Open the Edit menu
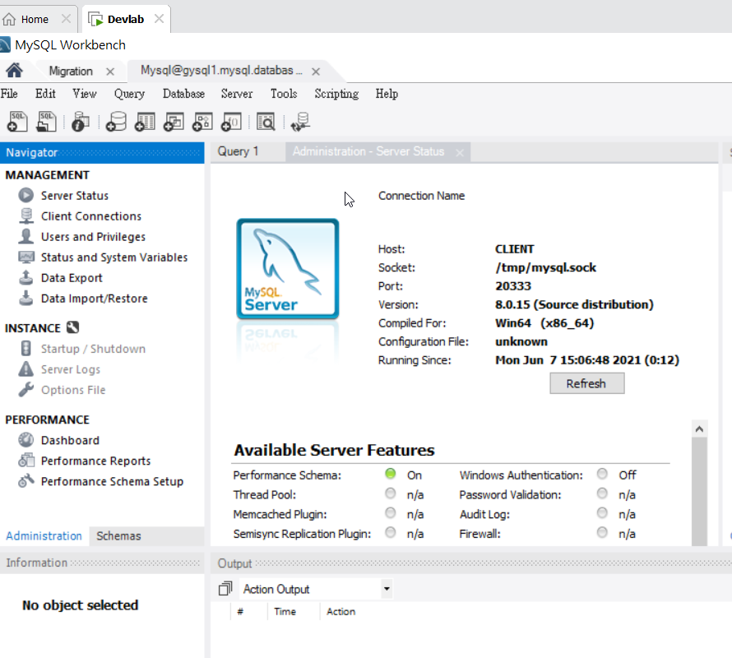This screenshot has height=658, width=732. [45, 94]
